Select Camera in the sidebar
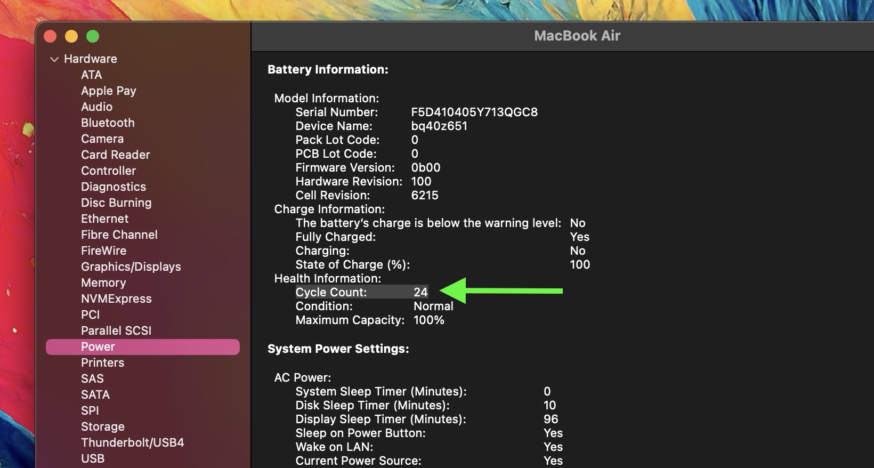 (x=102, y=139)
